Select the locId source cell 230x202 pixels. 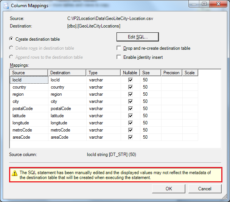pos(29,80)
